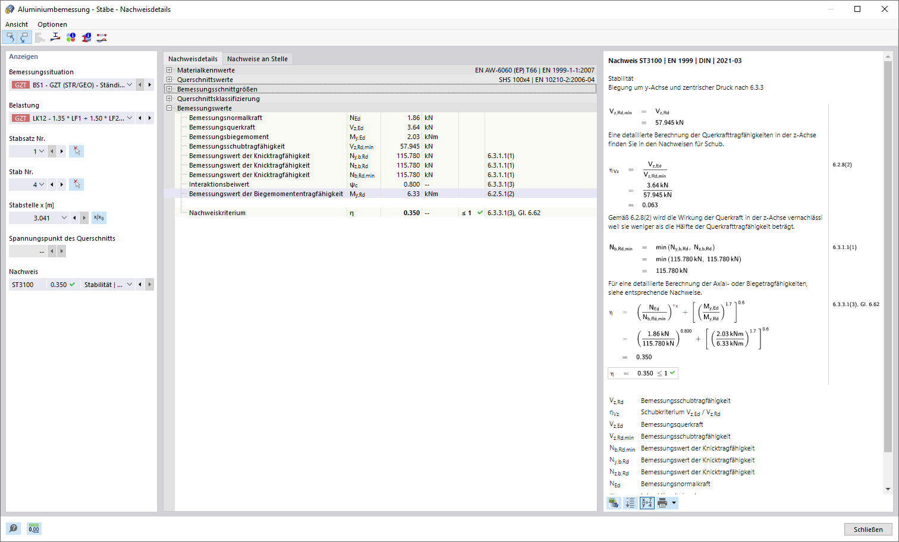Open cross-section info icon with red I-beam

(x=86, y=37)
